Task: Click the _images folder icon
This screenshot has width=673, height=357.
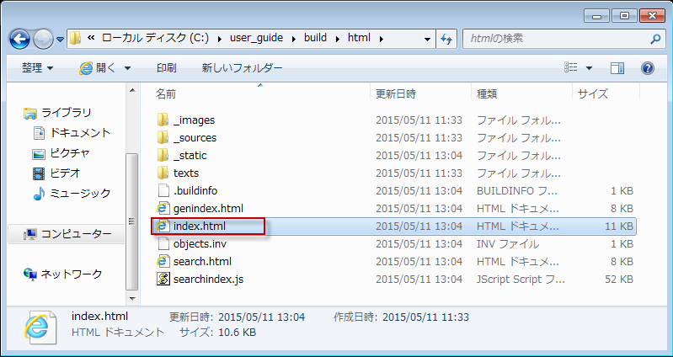Action: click(163, 120)
